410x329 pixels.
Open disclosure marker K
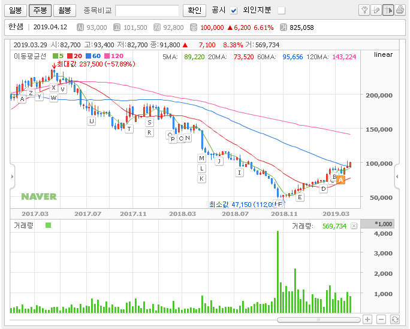click(201, 179)
